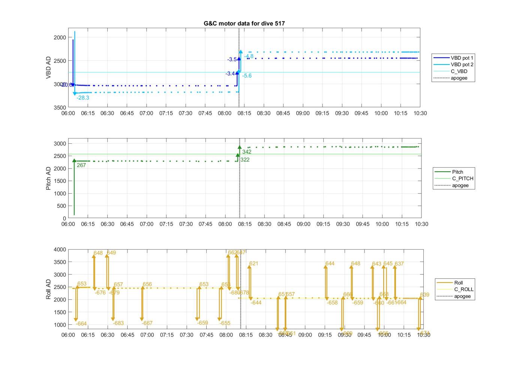Click the '-667' annotation on the Roll plot
This screenshot has height=370, width=525.
click(147, 323)
